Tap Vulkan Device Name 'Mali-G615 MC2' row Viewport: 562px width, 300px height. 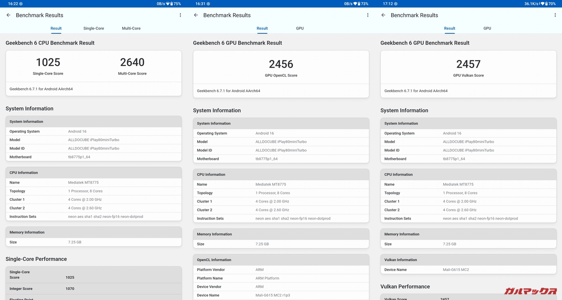(x=468, y=270)
